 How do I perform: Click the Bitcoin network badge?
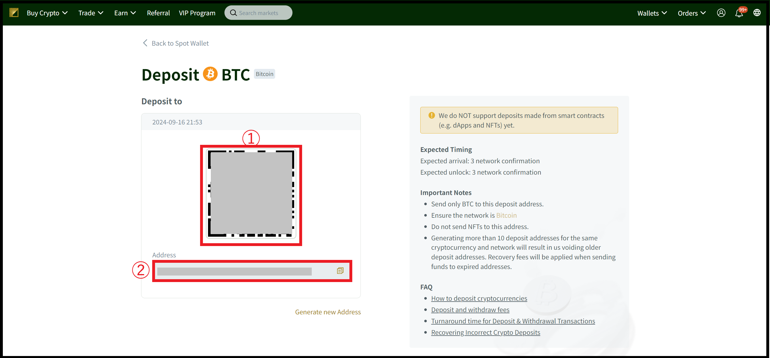(264, 74)
